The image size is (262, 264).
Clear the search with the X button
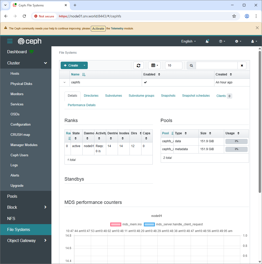click(x=242, y=65)
